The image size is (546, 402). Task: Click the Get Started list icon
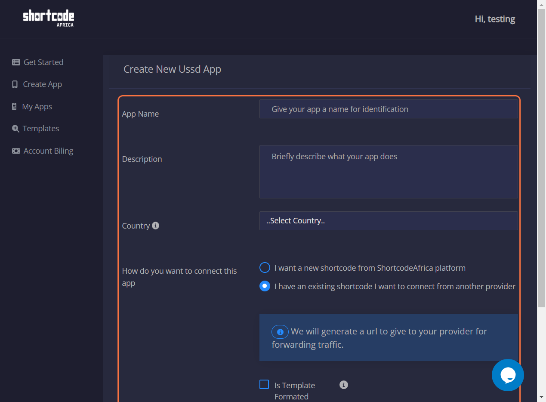click(x=16, y=62)
